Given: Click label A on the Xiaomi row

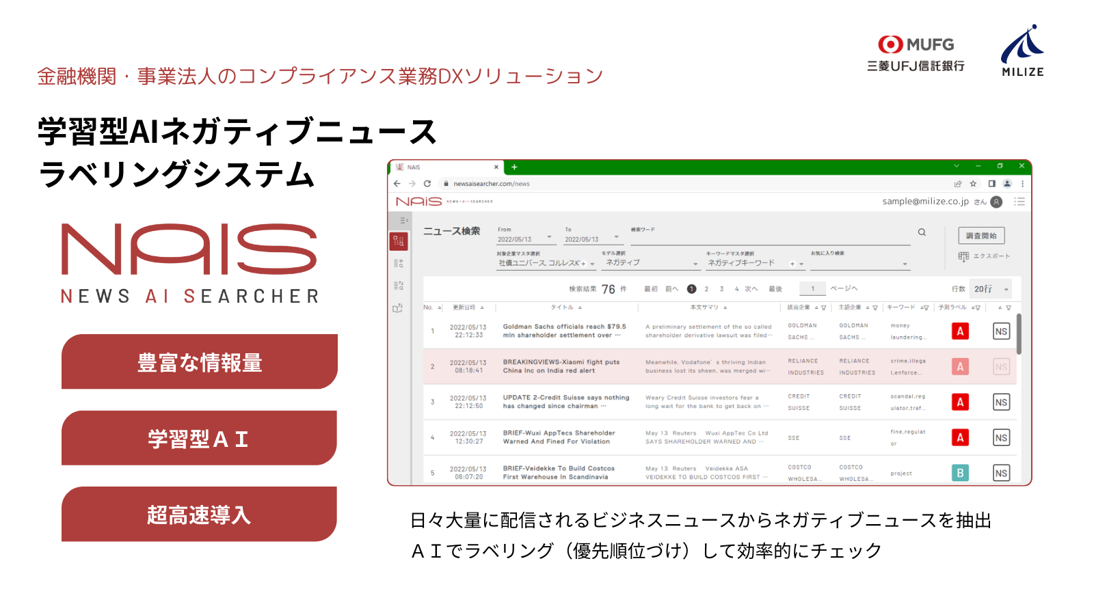Looking at the screenshot, I should 960,367.
